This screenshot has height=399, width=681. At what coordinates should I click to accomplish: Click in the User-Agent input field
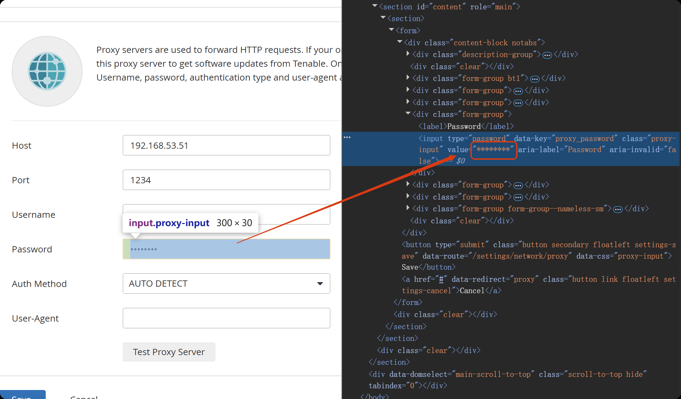pyautogui.click(x=226, y=318)
